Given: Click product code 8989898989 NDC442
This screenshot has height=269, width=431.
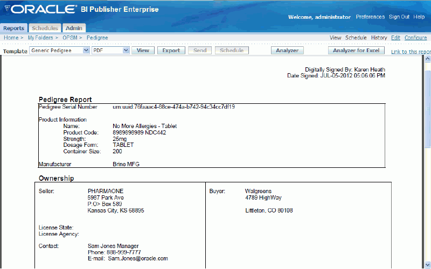Looking at the screenshot, I should (140, 132).
